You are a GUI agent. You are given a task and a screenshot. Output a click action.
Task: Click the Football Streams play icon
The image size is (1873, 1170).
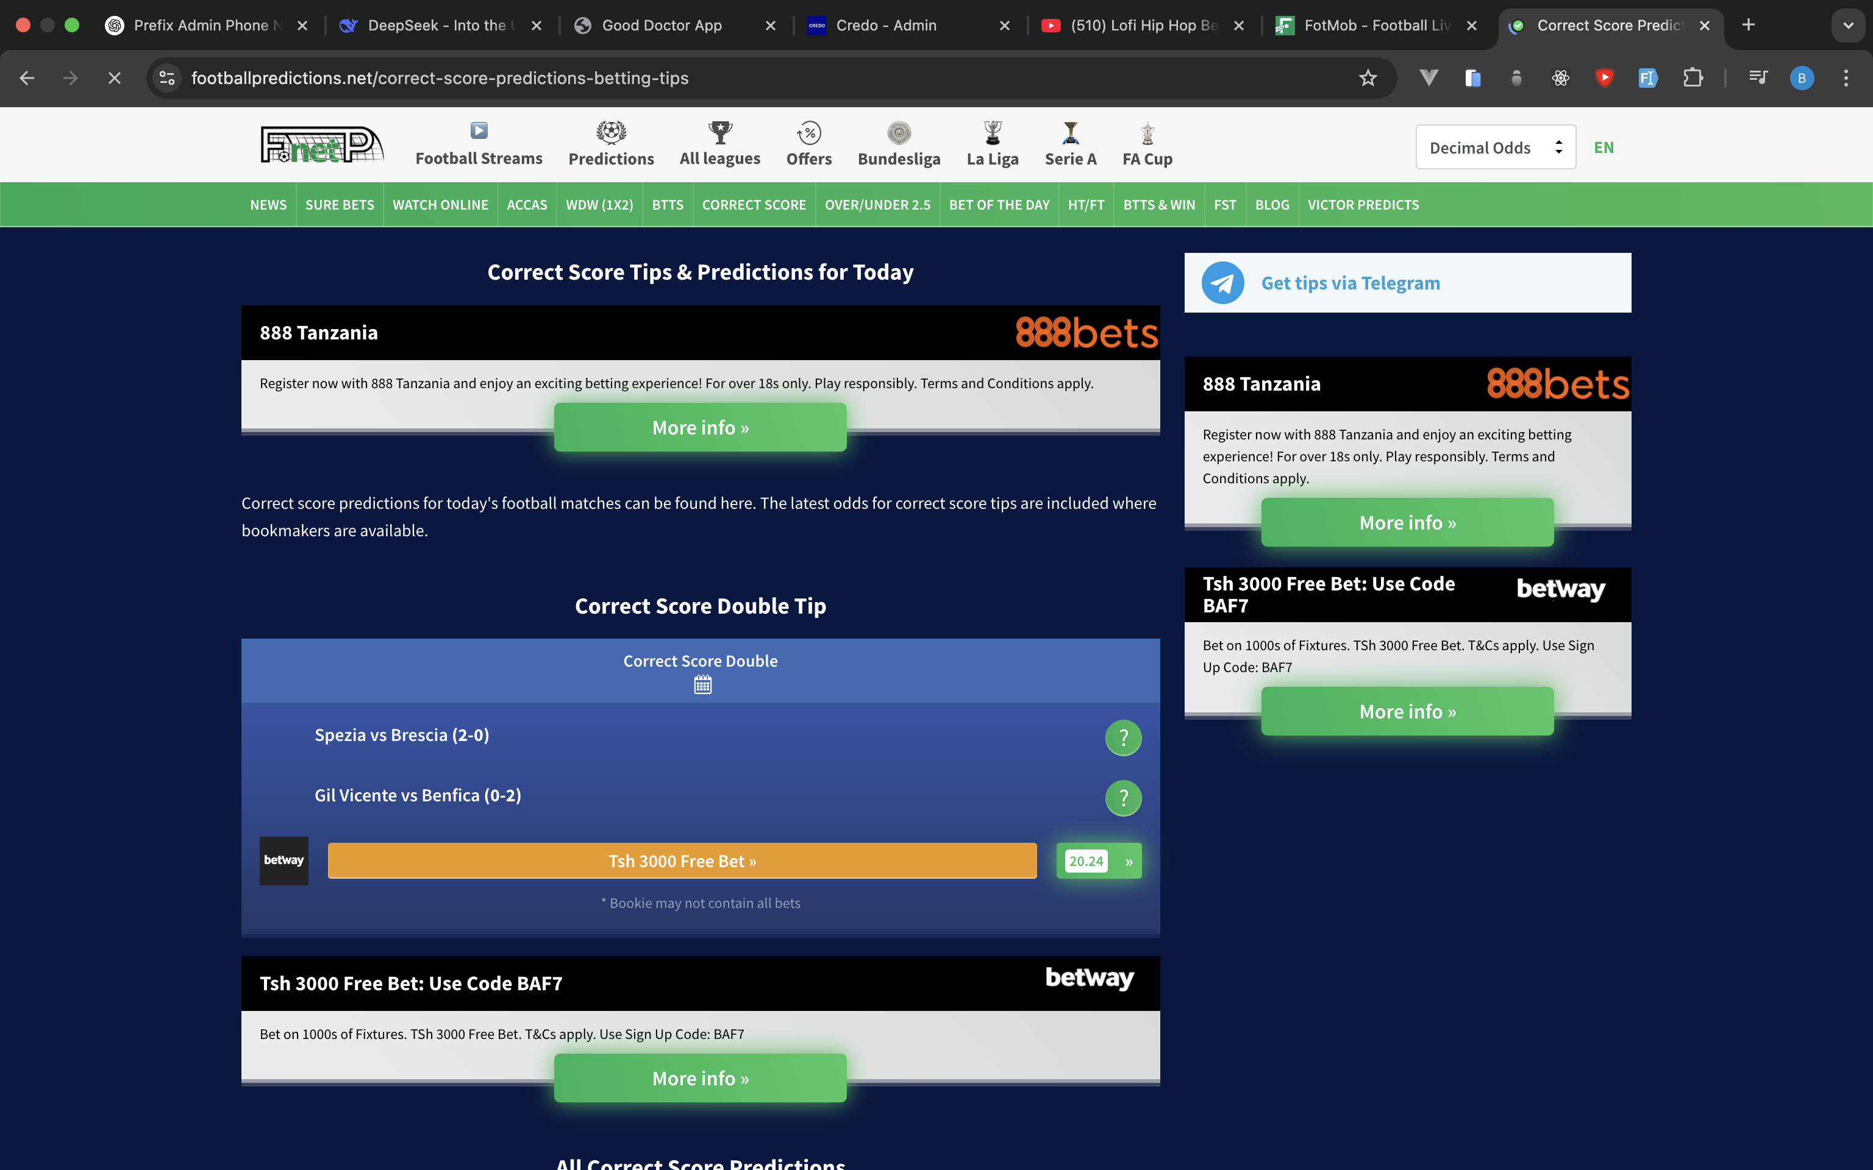point(479,131)
